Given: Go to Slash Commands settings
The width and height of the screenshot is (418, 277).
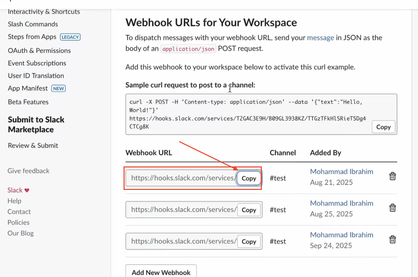Looking at the screenshot, I should [33, 24].
